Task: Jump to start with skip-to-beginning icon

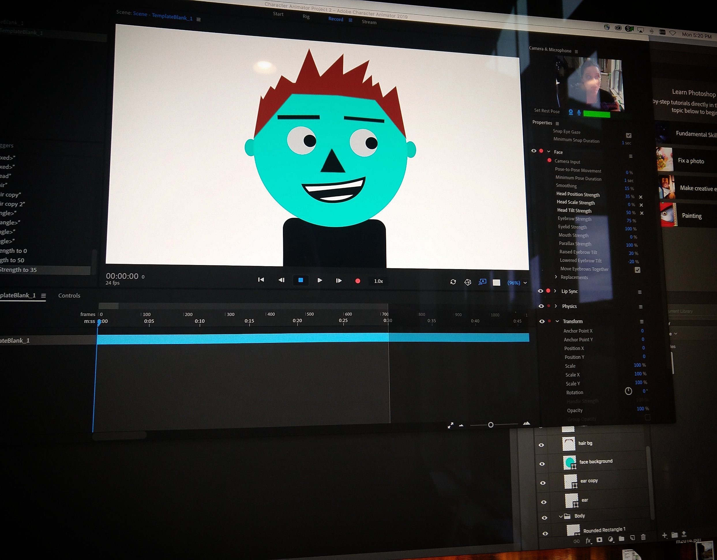Action: coord(261,280)
